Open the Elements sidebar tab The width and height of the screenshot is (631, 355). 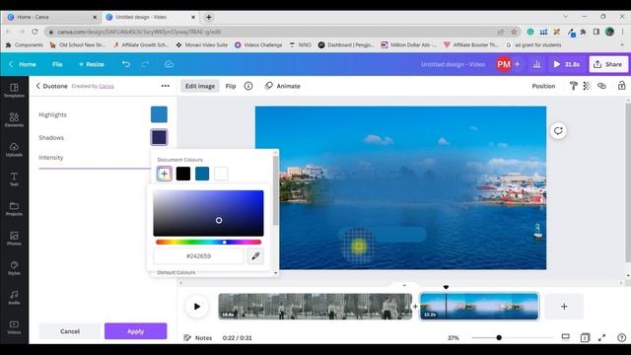tap(14, 119)
